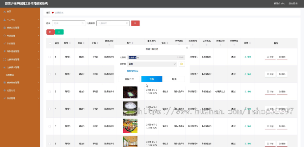Open the colorful gym thumbnail in row 5

tap(130, 126)
